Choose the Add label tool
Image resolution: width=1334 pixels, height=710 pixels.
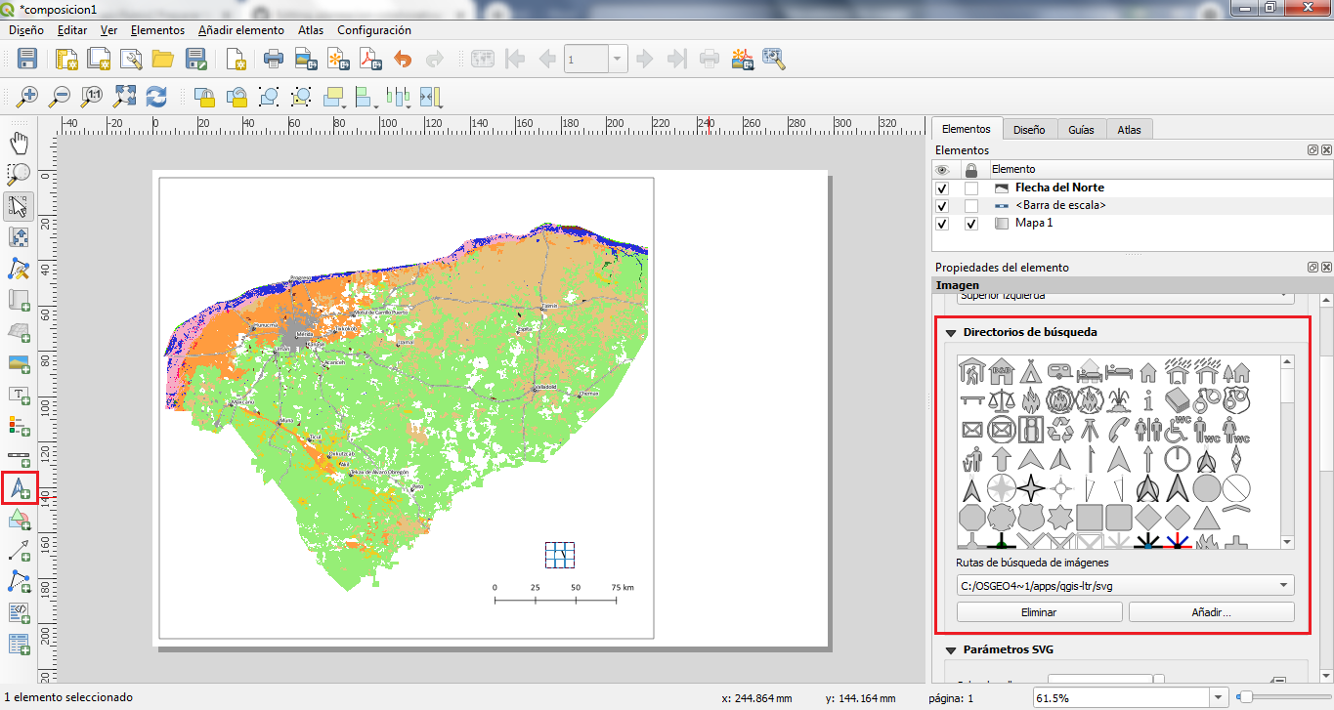[19, 395]
